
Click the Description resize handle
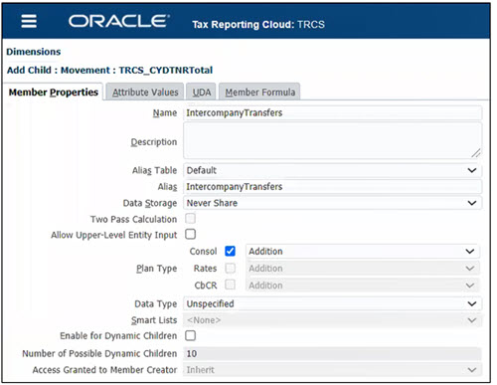tap(476, 153)
